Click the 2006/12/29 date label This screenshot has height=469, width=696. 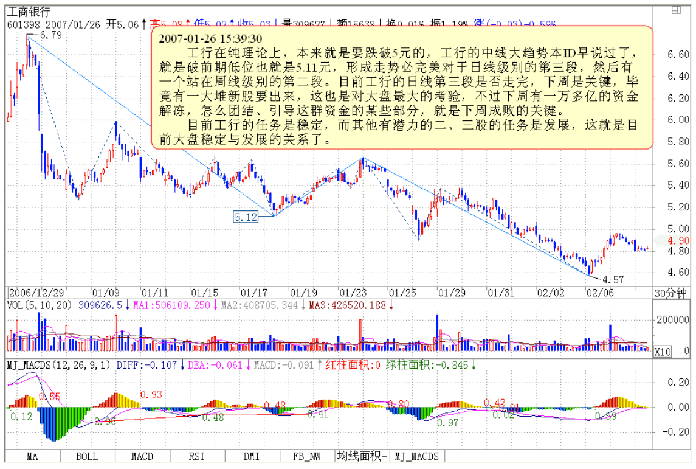pos(37,293)
